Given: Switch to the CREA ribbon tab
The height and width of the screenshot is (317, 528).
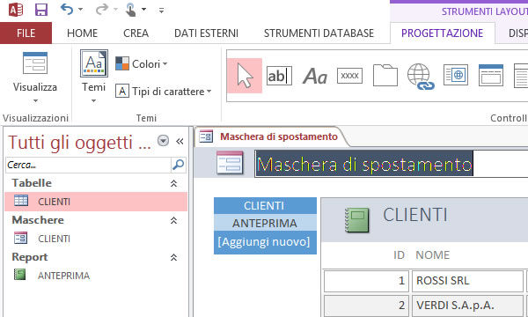Looking at the screenshot, I should 136,33.
